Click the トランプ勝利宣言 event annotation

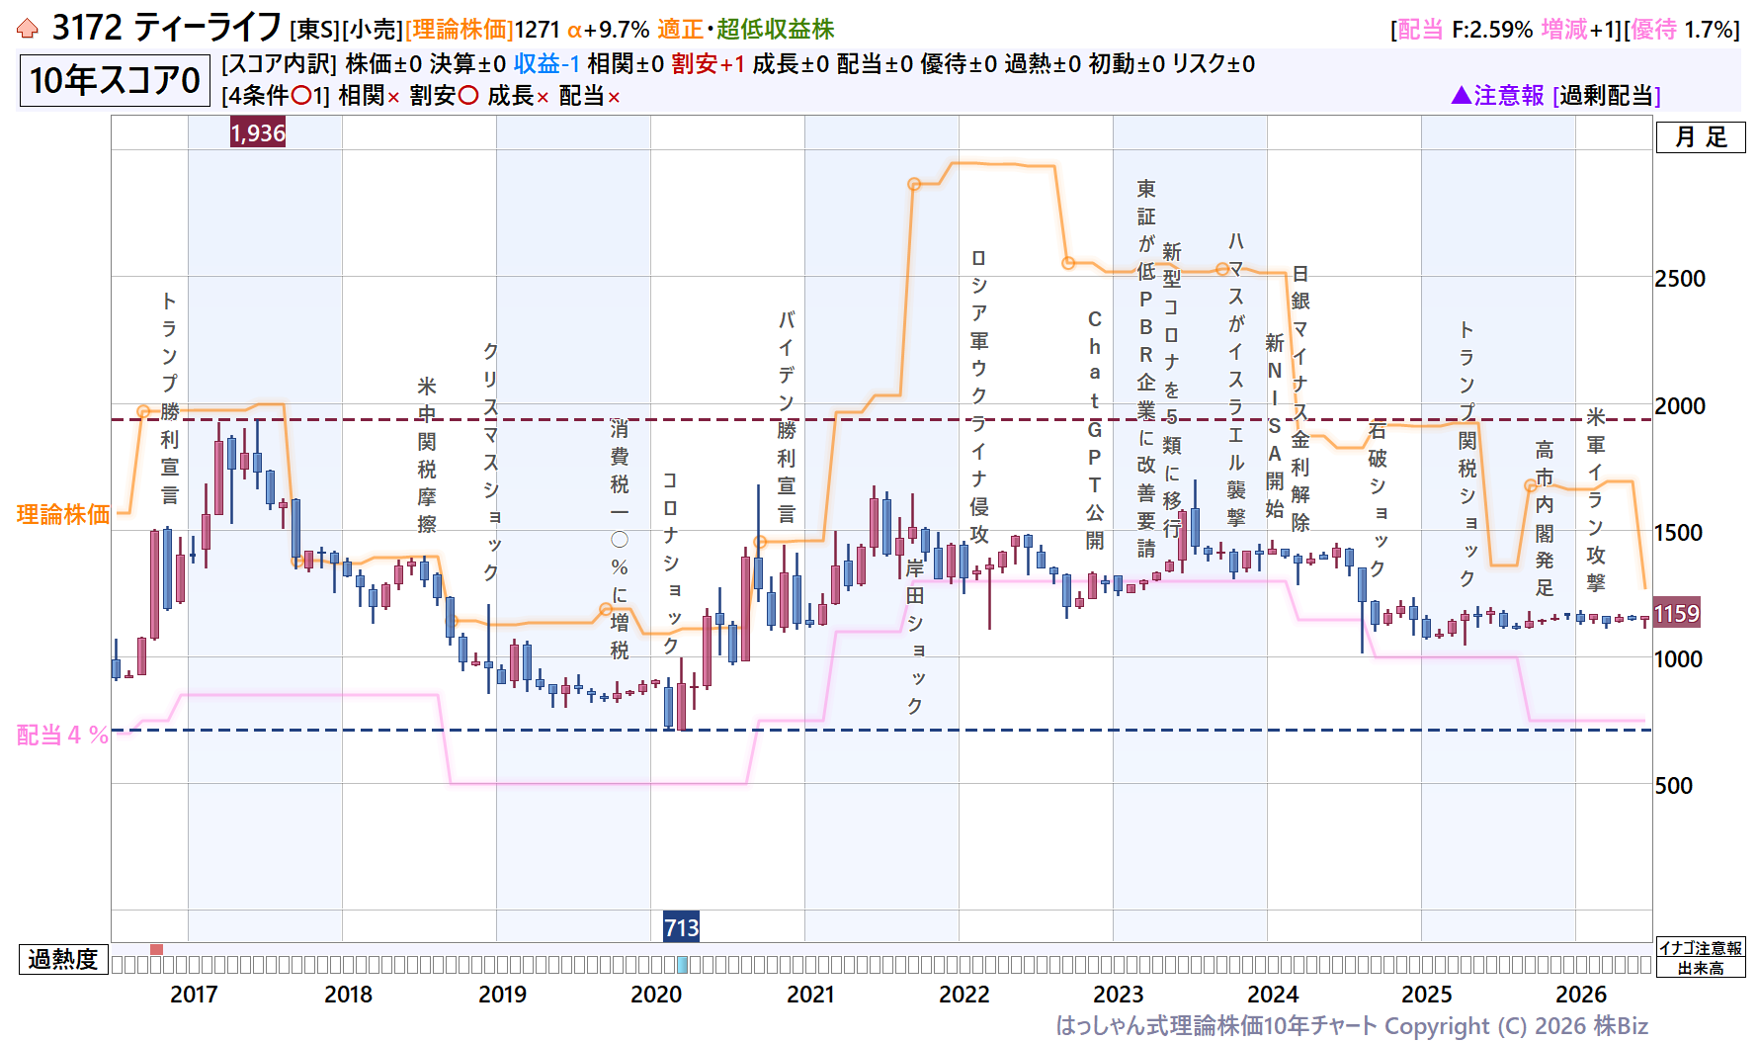point(170,397)
